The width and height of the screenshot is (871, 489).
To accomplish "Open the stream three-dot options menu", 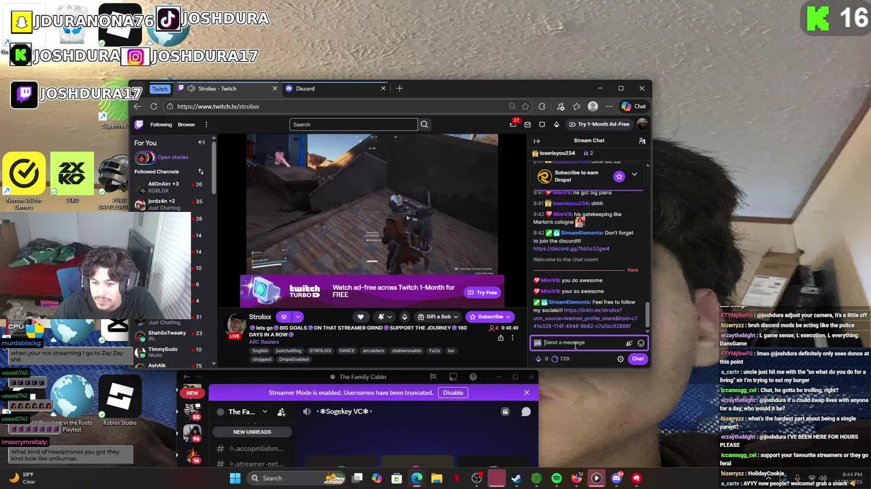I will click(x=512, y=338).
